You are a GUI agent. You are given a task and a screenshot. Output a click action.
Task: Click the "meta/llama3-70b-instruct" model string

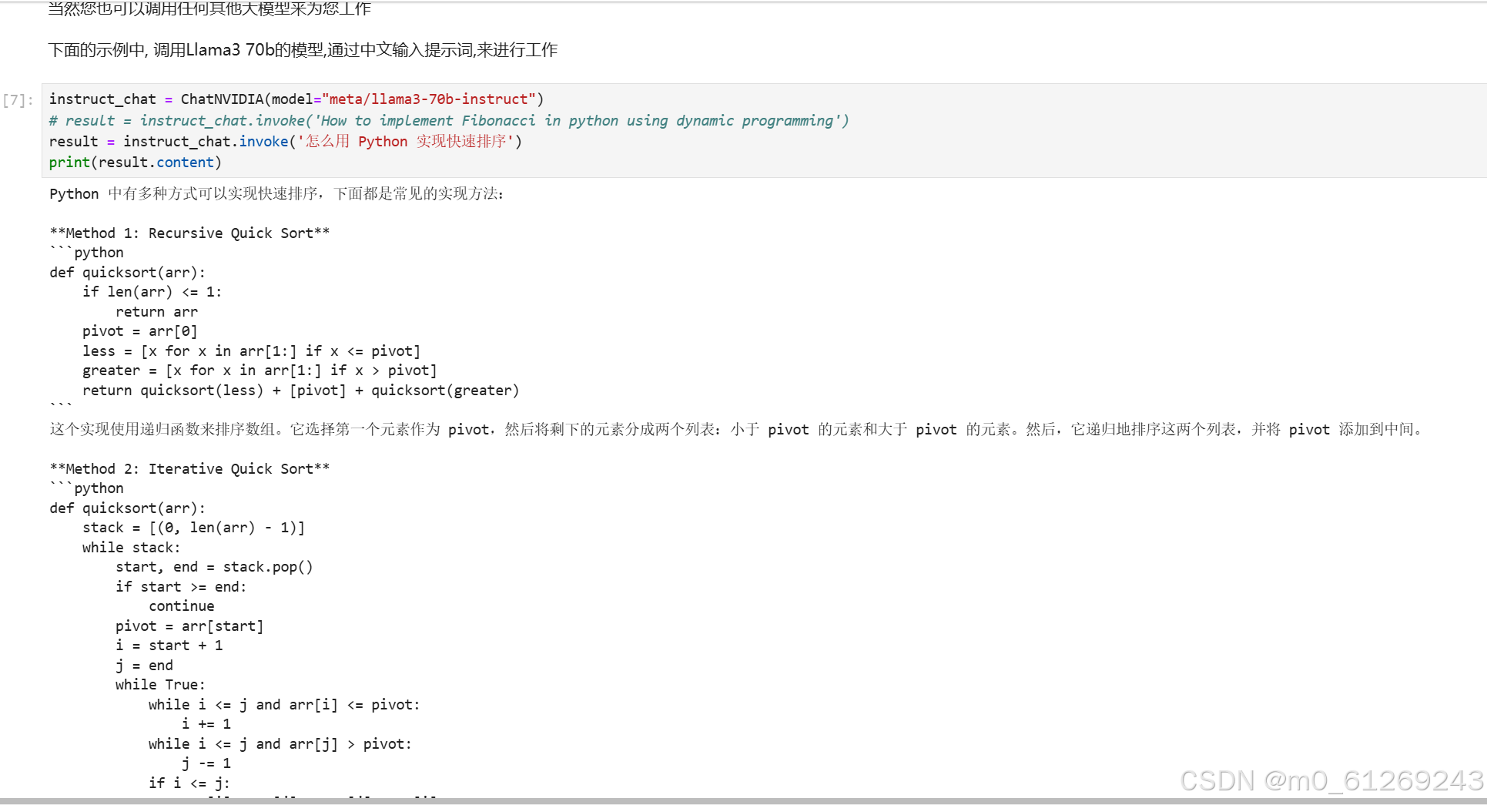[x=429, y=99]
